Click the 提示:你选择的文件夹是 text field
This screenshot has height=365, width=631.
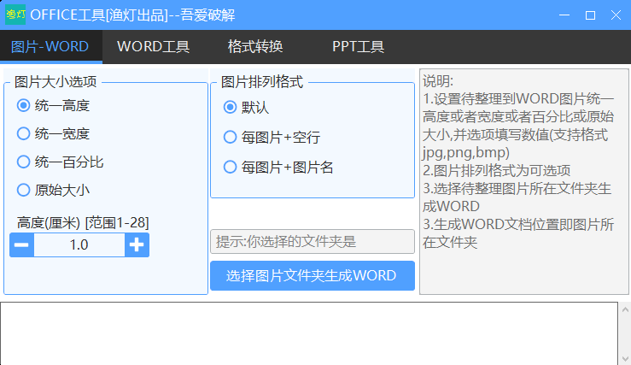pyautogui.click(x=313, y=242)
